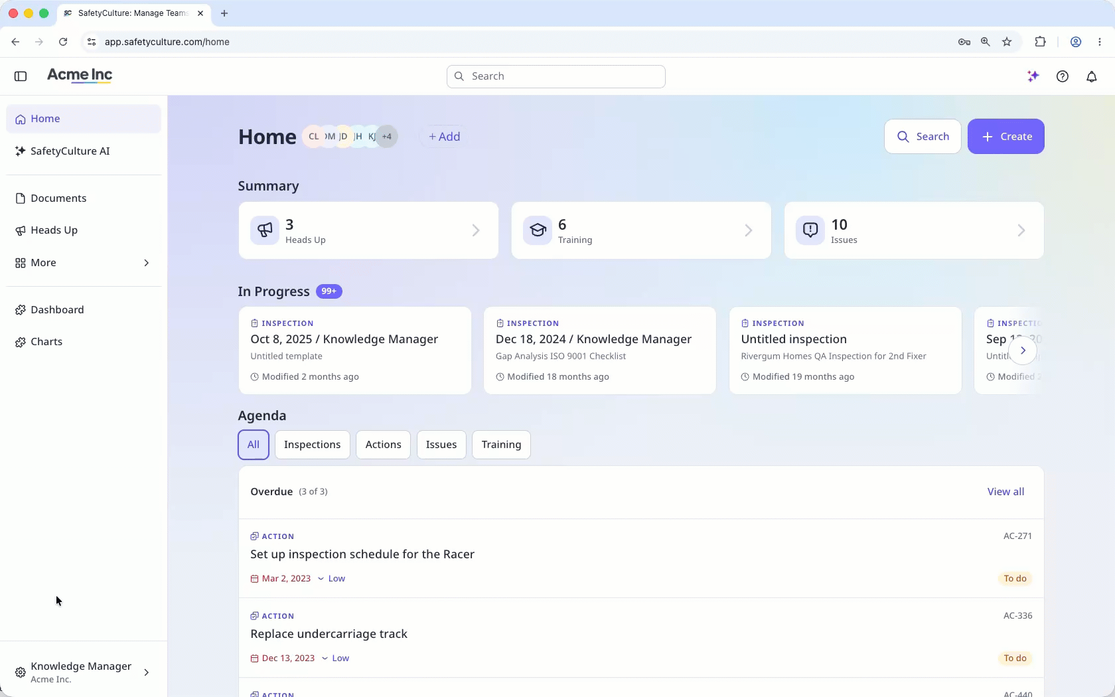This screenshot has height=697, width=1115.
Task: Open the Issues summary card chevron
Action: [1021, 230]
